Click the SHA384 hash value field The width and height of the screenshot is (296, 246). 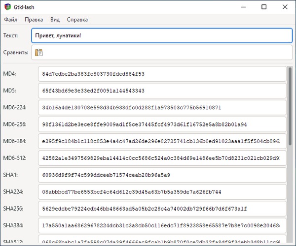tap(162, 225)
